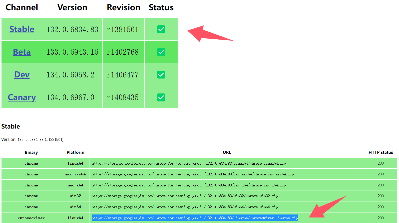Click the Stable row status checkmark icon

(161, 29)
